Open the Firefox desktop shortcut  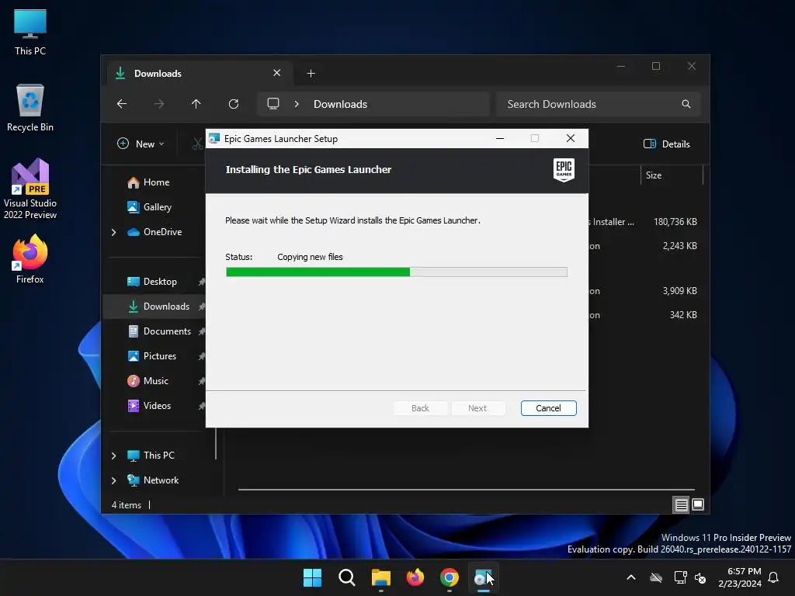click(30, 259)
